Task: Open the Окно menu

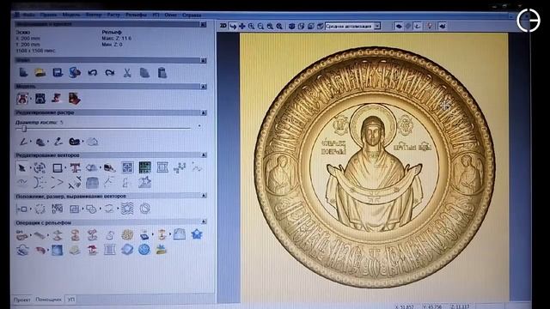Action: click(171, 15)
